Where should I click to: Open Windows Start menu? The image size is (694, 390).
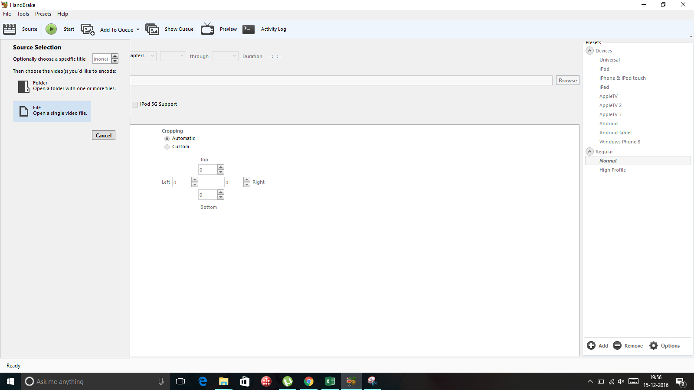[x=10, y=381]
